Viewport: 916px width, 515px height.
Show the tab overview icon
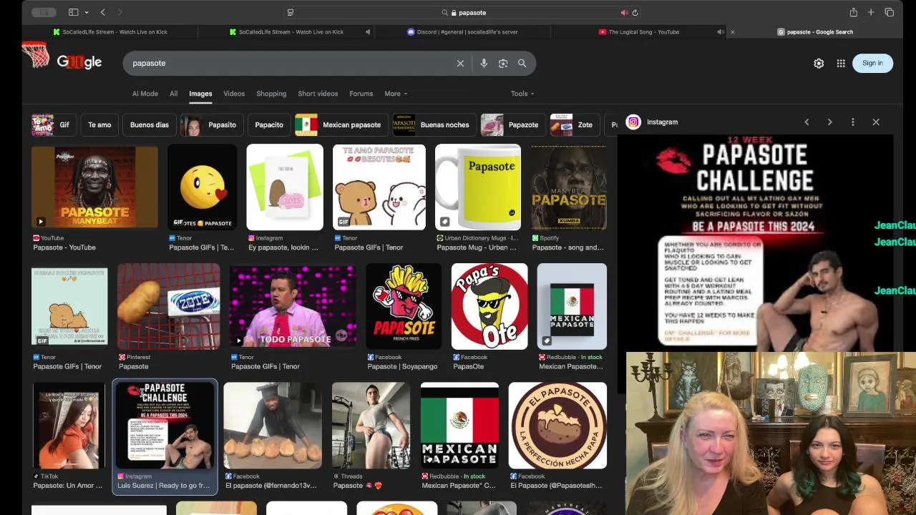coord(889,12)
